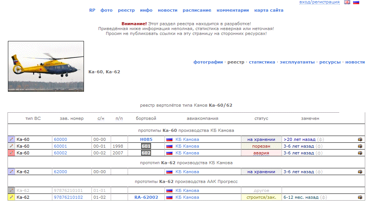The image size is (378, 204).
Task: Open serial number link 62000
Action: (61, 172)
